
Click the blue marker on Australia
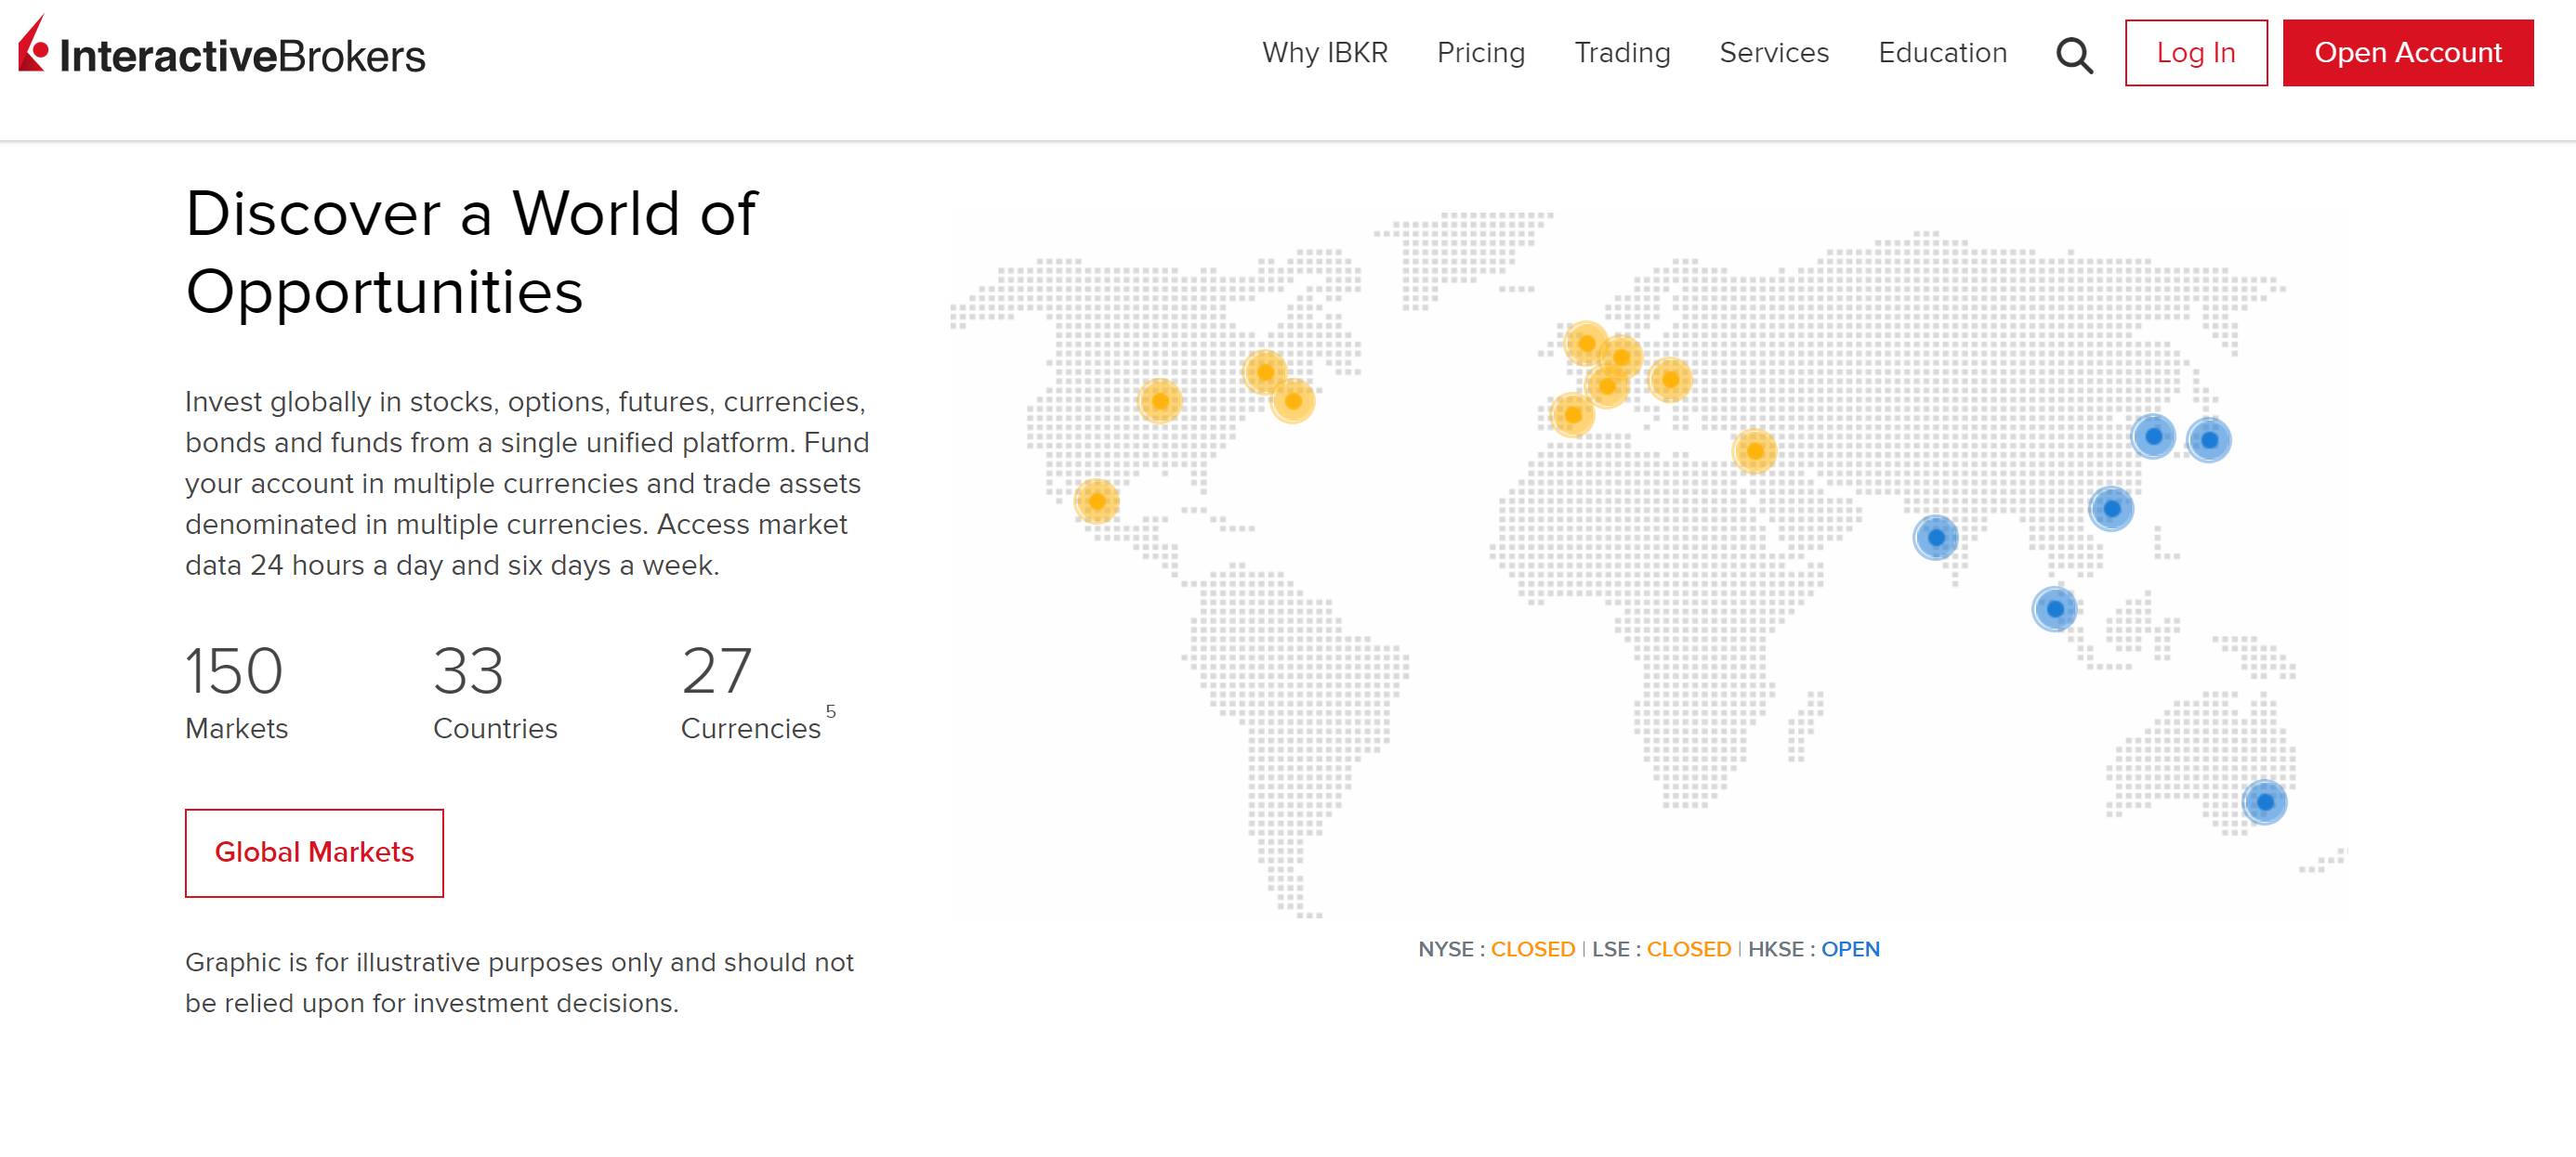pos(2264,801)
